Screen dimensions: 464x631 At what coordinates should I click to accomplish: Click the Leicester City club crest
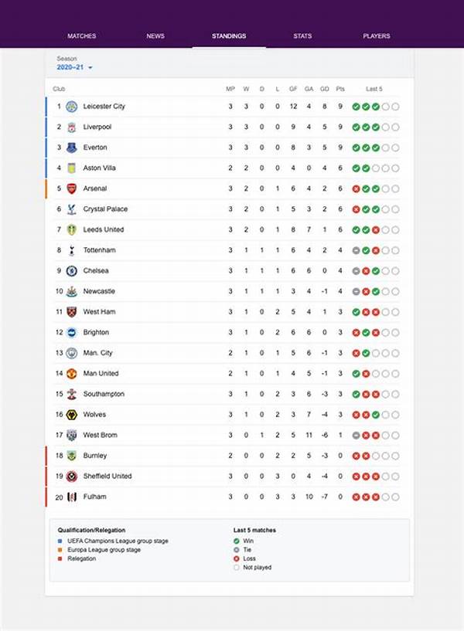(71, 107)
